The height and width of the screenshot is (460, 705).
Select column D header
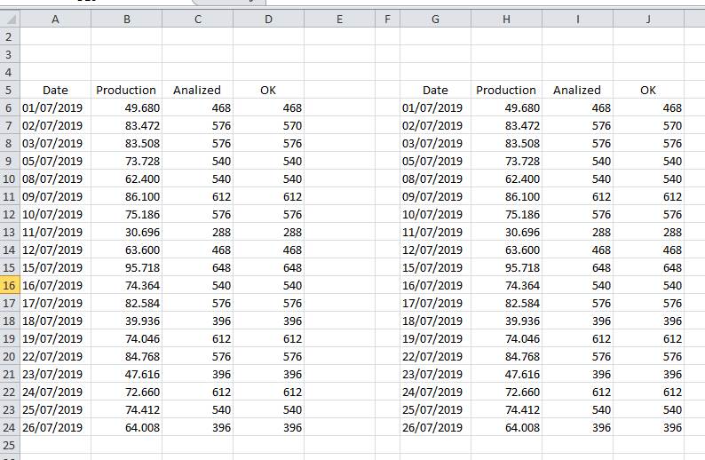268,19
